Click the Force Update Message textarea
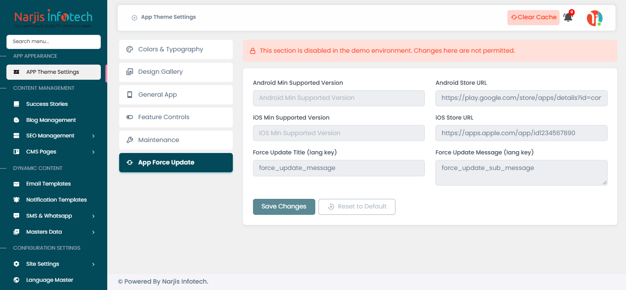The image size is (626, 290). pos(522,173)
